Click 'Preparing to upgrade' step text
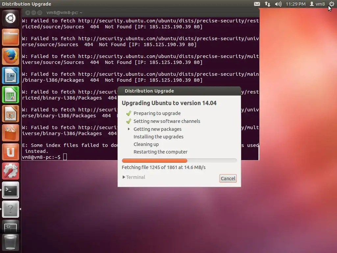Image resolution: width=337 pixels, height=253 pixels. point(157,113)
